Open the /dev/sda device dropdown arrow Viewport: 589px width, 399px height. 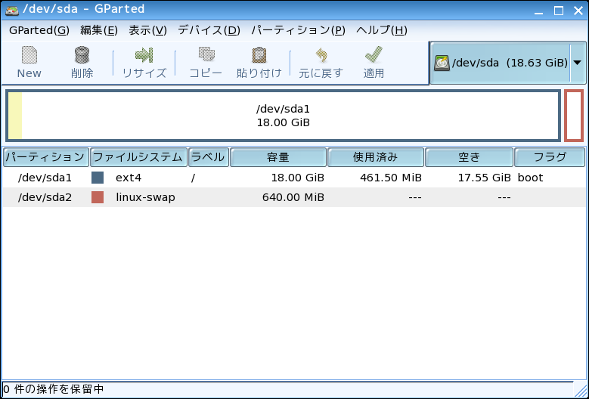(578, 63)
